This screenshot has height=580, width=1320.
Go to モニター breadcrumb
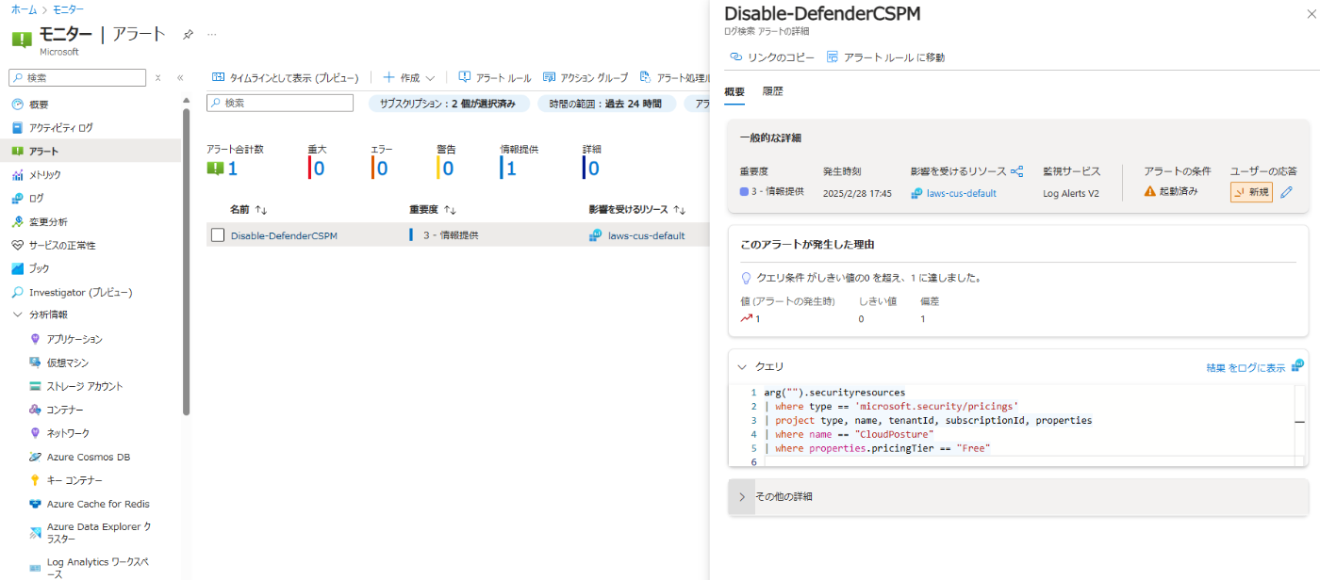coord(68,9)
